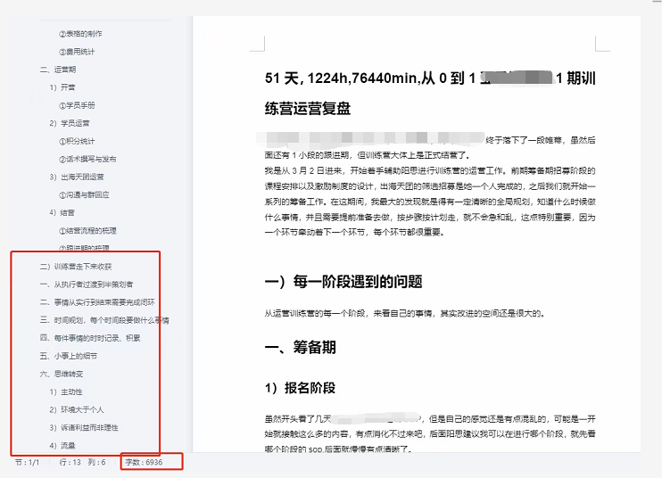
Task: Click the 行: 13 line indicator
Action: 70,462
